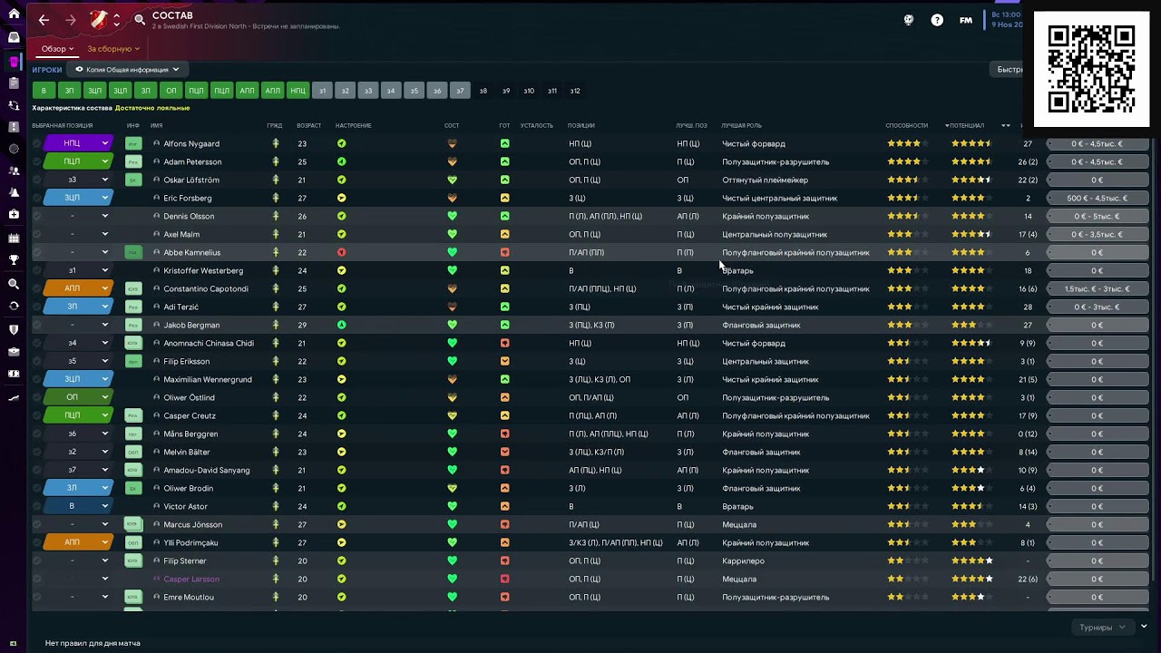This screenshot has width=1161, height=653.
Task: Expand the Обзор dropdown tab
Action: [57, 49]
